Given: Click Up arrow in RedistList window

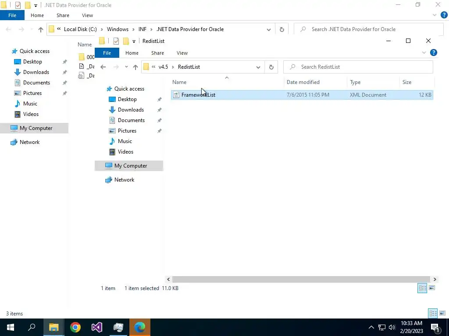Looking at the screenshot, I should 135,67.
